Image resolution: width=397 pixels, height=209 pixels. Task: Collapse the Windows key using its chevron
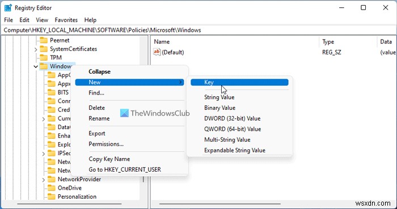(x=36, y=66)
